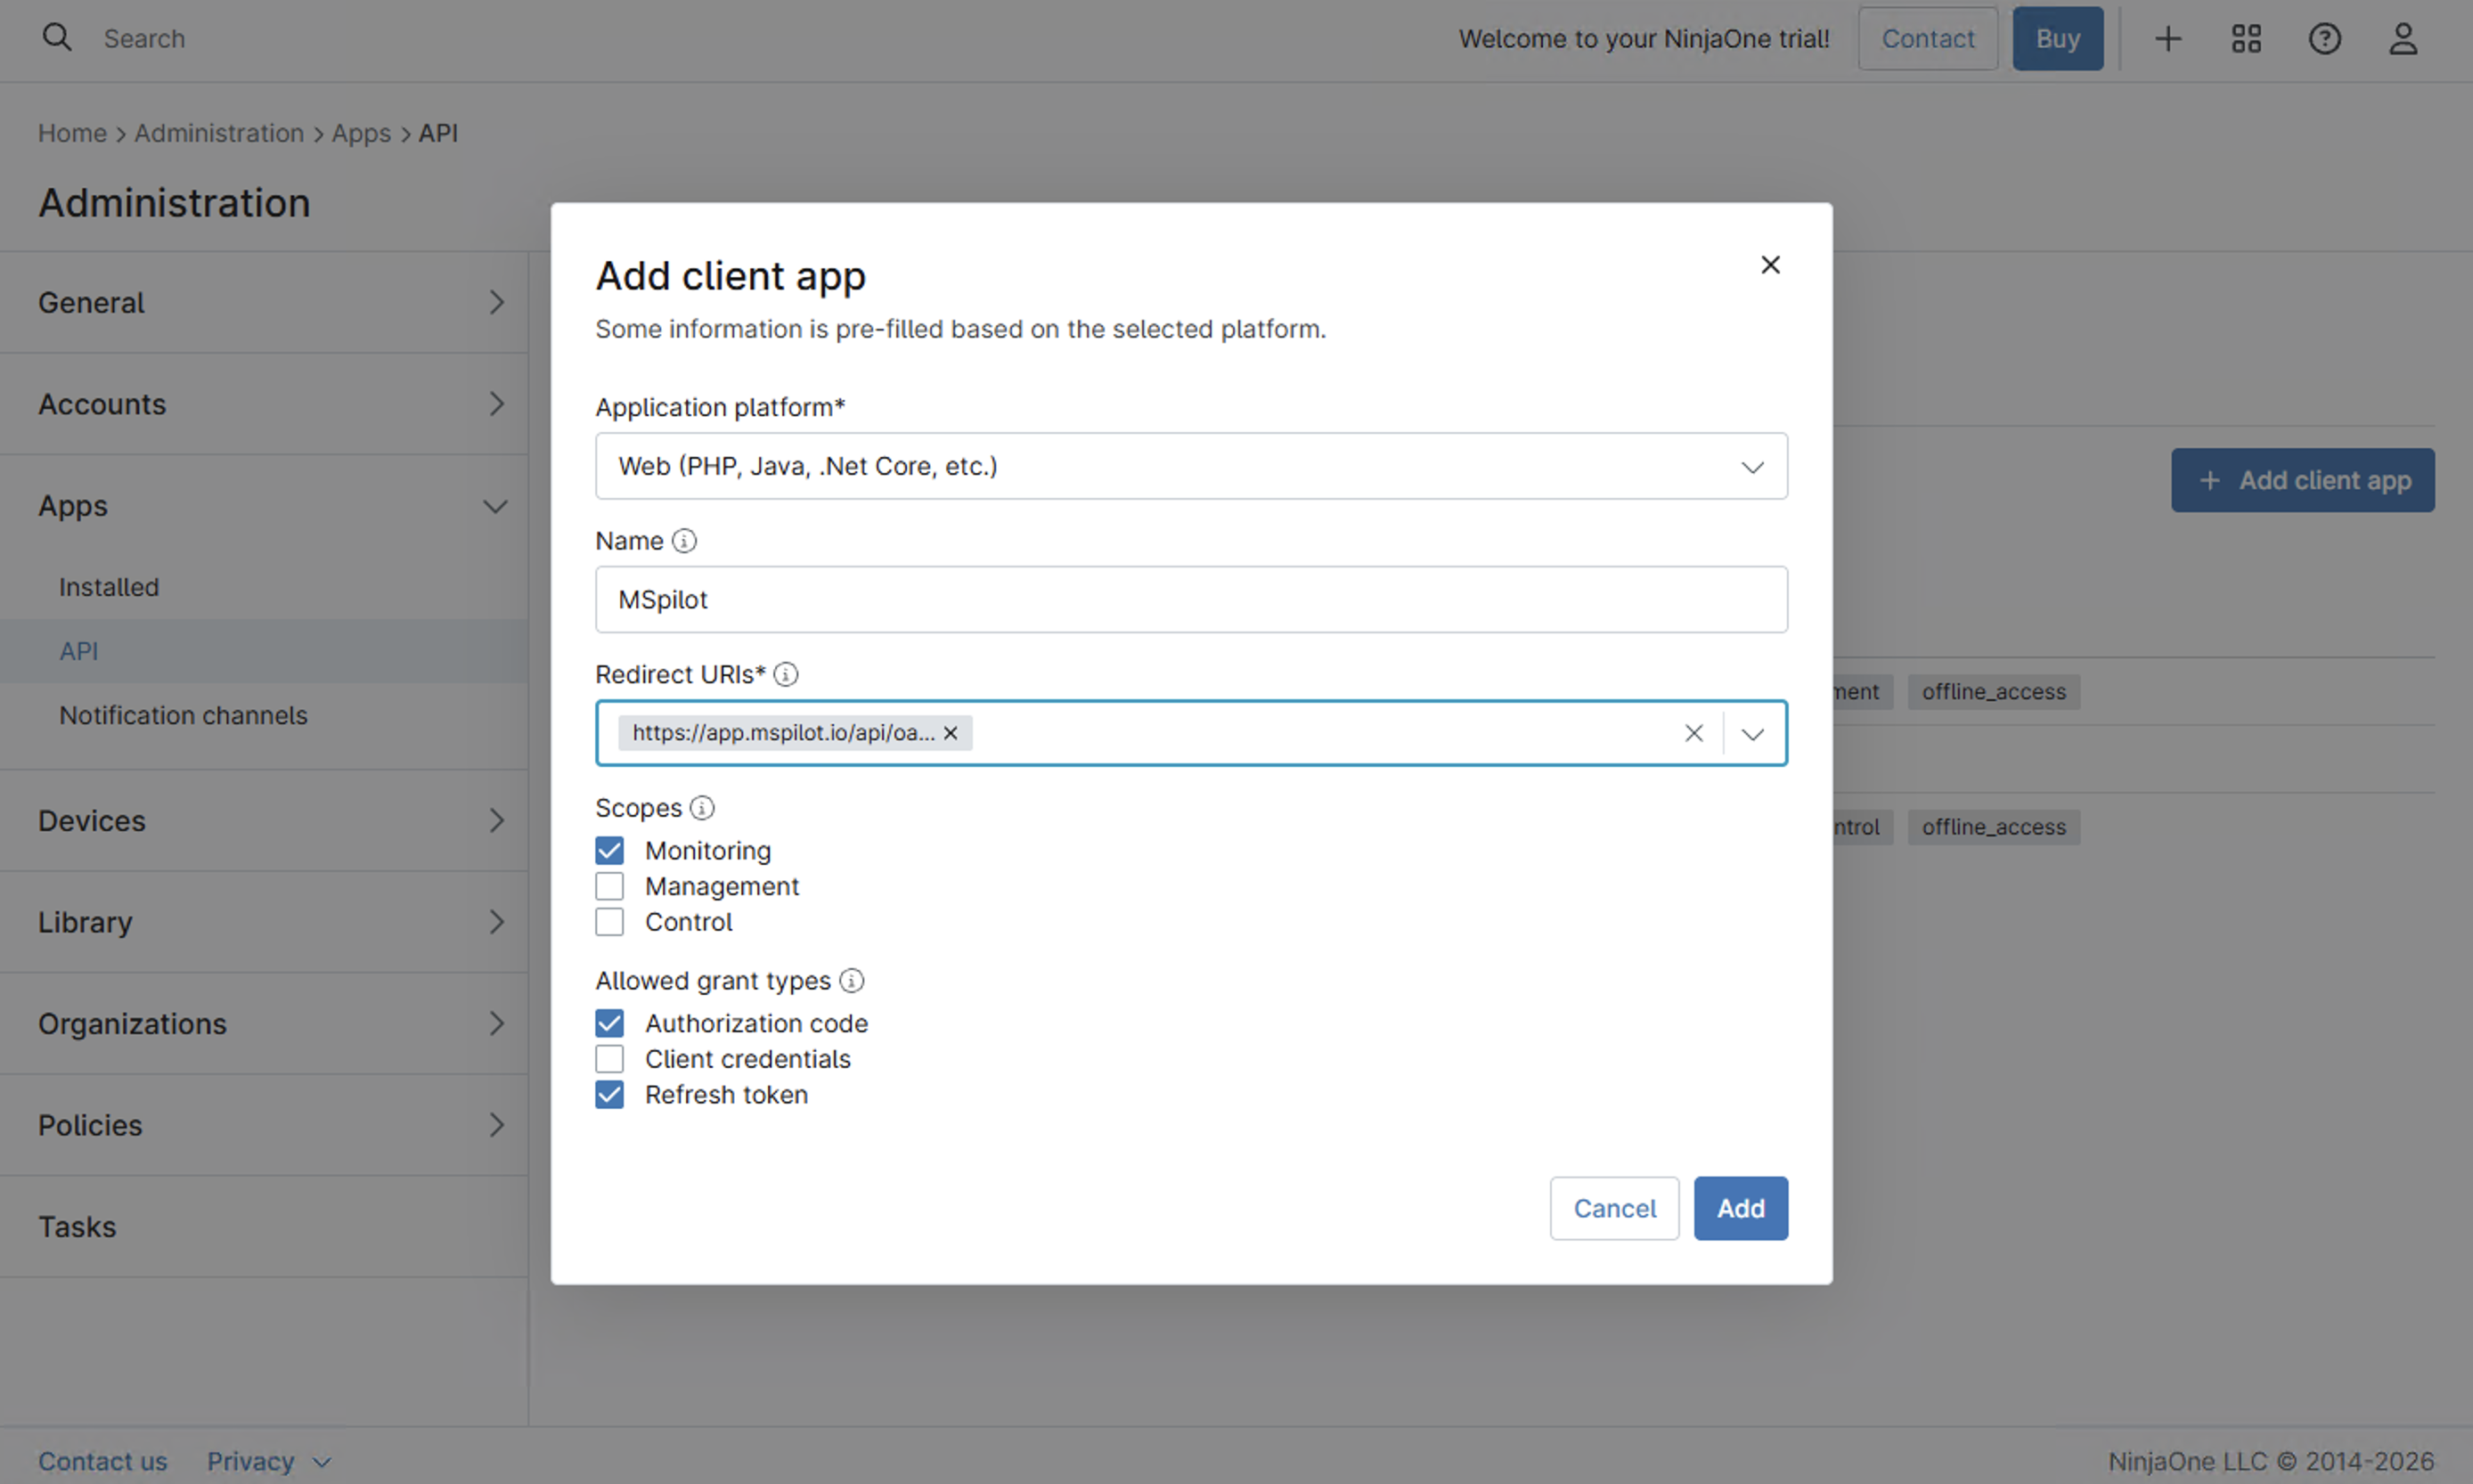Collapse the Apps section
The height and width of the screenshot is (1484, 2473).
tap(264, 506)
